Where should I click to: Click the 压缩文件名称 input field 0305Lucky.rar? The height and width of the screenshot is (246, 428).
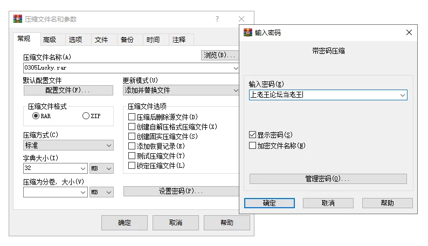click(131, 68)
